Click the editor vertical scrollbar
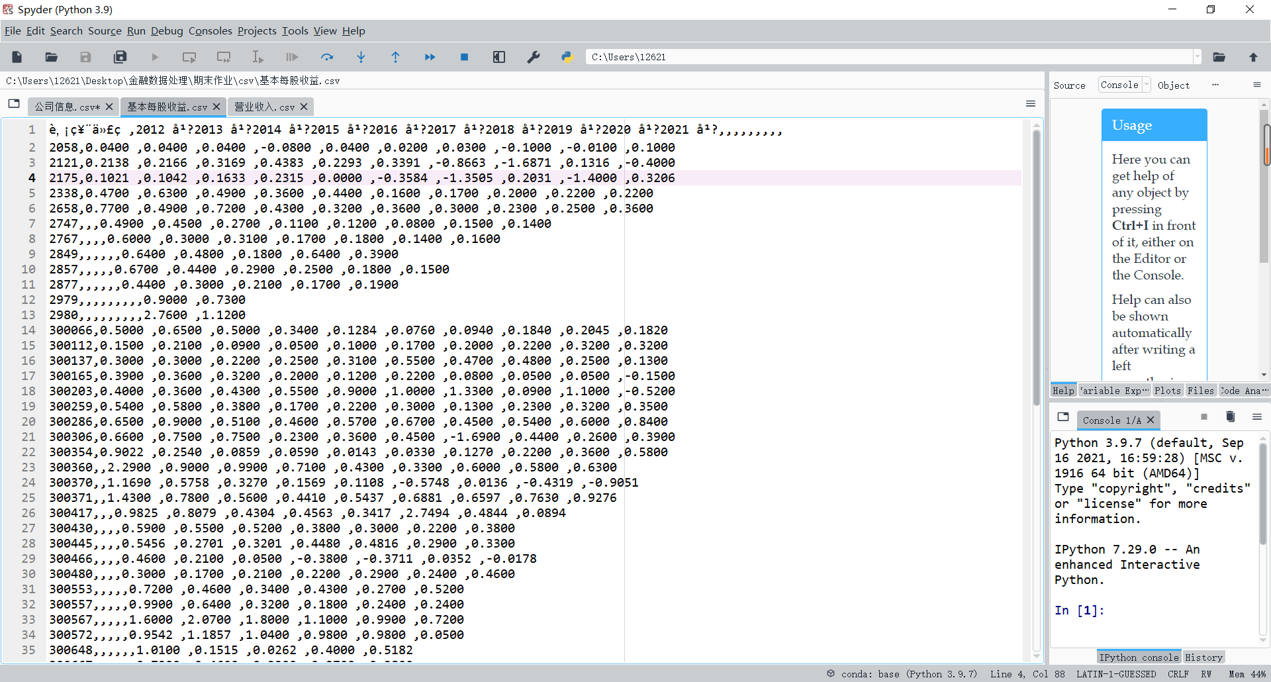The image size is (1271, 682). pyautogui.click(x=1037, y=268)
